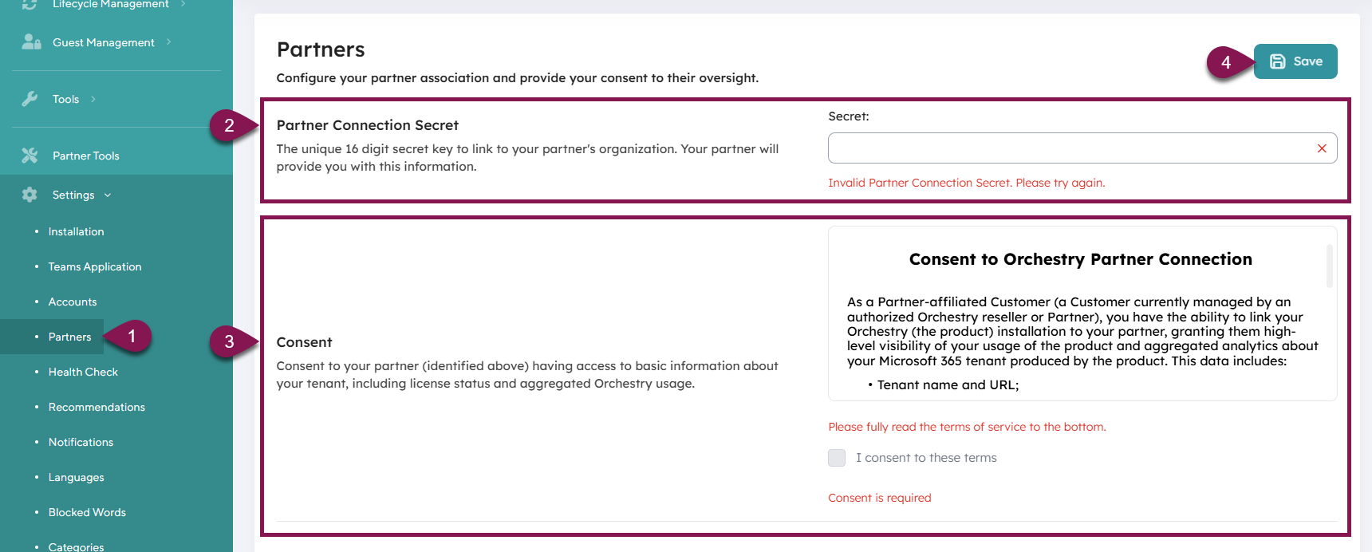The width and height of the screenshot is (1372, 552).
Task: Click the Lifecycle Management cycle icon
Action: (30, 4)
